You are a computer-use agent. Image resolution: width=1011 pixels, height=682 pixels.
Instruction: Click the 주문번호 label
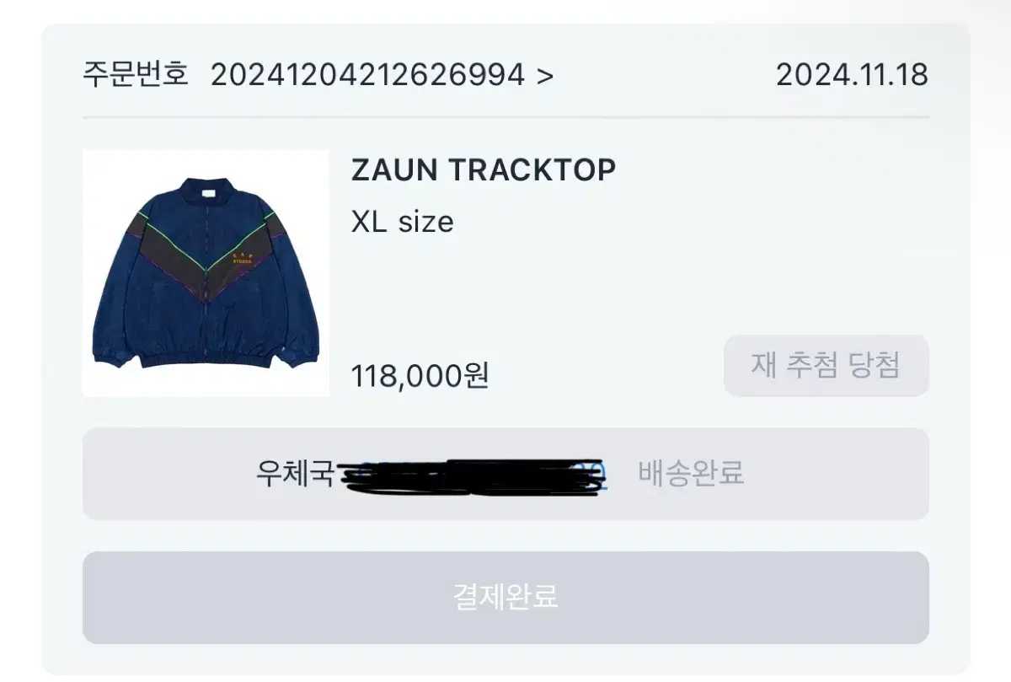(135, 75)
